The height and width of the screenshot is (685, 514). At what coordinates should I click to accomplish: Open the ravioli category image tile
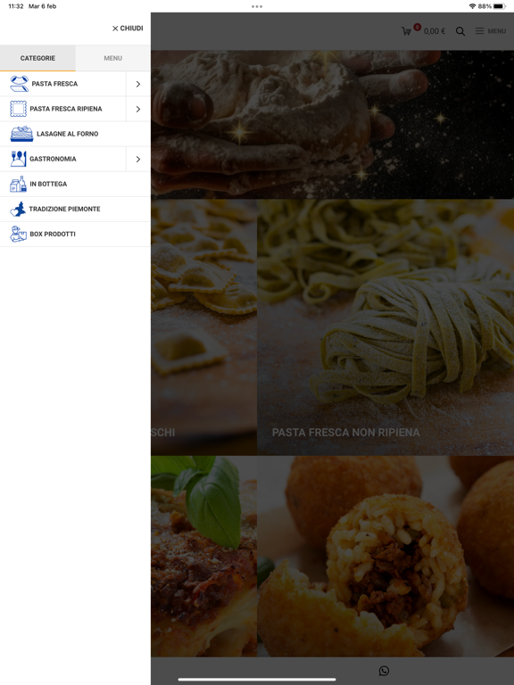pos(204,327)
